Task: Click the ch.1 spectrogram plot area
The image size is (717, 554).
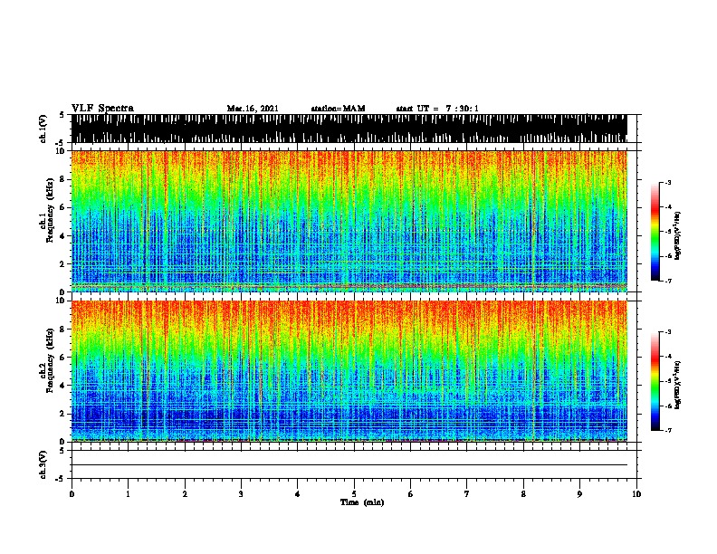Action: point(349,221)
